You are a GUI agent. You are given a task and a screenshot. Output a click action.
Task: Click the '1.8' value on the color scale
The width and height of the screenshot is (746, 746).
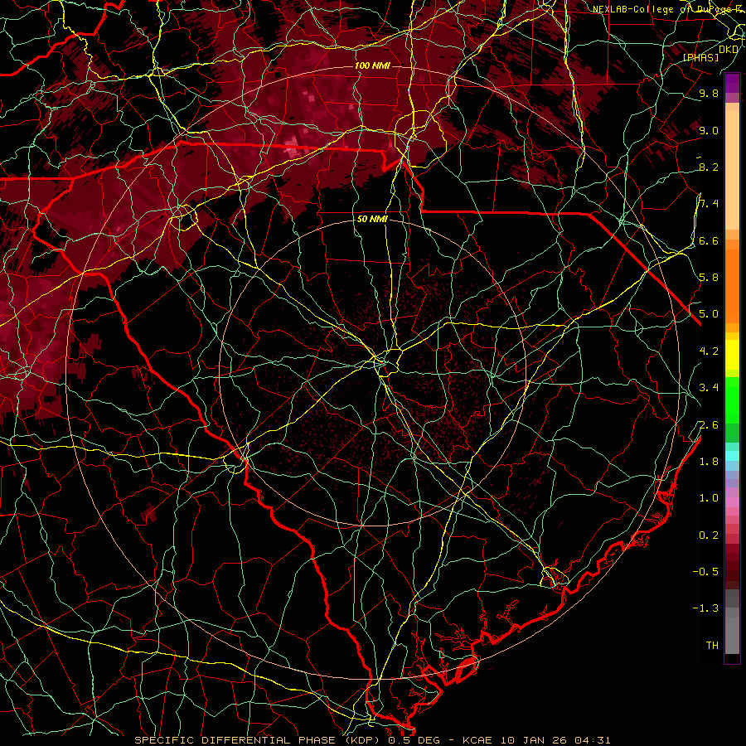(x=709, y=462)
